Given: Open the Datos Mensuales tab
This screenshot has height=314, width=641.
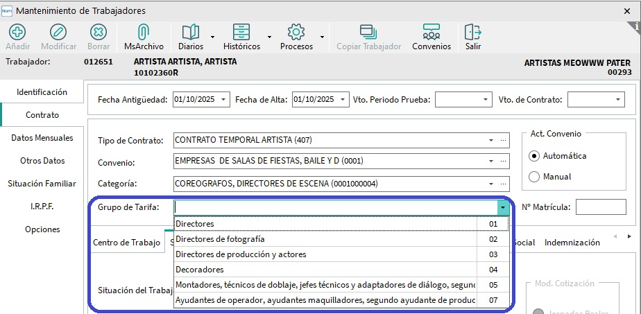Looking at the screenshot, I should pyautogui.click(x=42, y=138).
